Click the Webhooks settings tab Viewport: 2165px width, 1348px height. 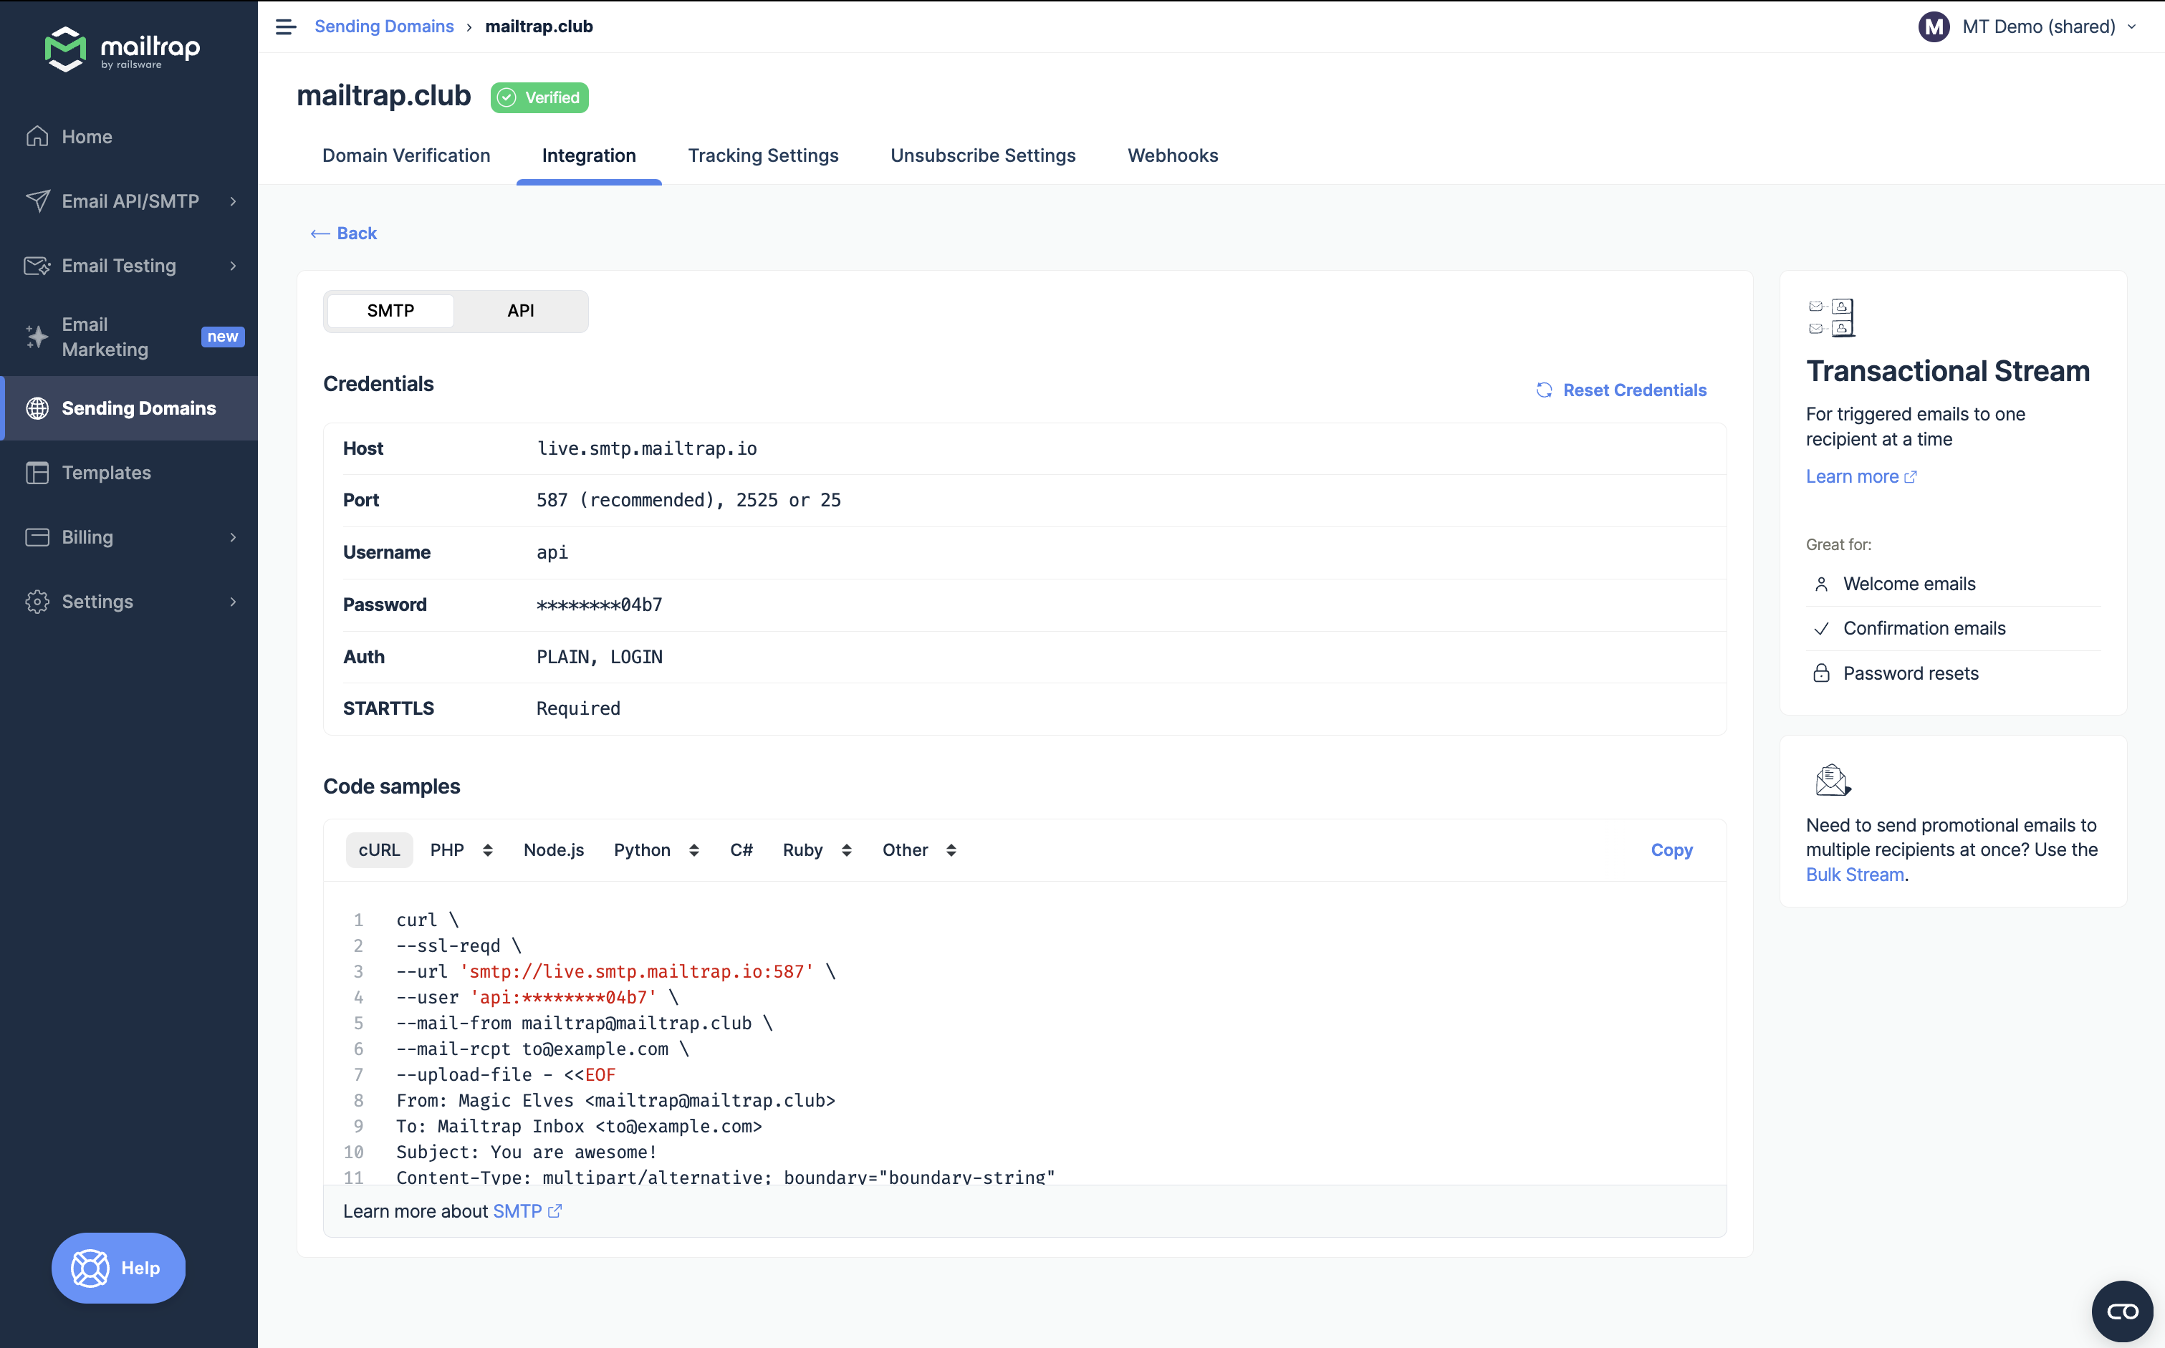pos(1173,155)
